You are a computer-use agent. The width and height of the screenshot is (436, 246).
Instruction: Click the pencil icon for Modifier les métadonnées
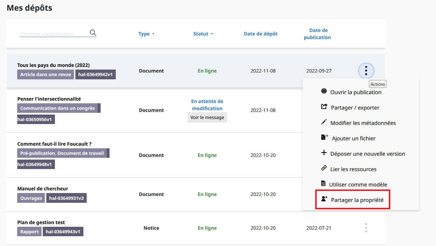click(x=324, y=122)
